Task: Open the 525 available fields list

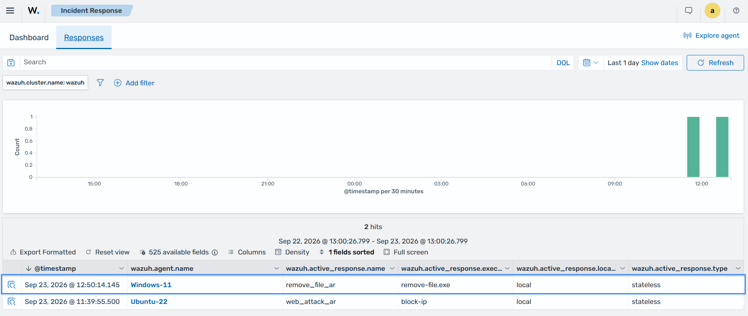Action: [x=179, y=252]
